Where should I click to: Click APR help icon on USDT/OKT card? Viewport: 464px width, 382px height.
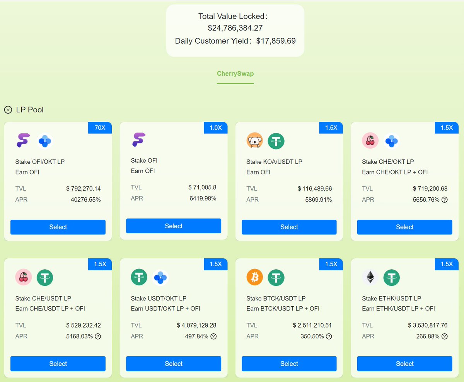(213, 336)
